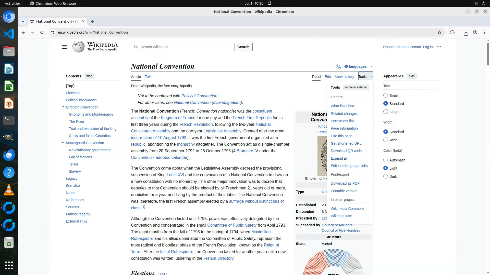Select Download as PDF in Tools menu
This screenshot has height=275, width=490.
pyautogui.click(x=345, y=183)
